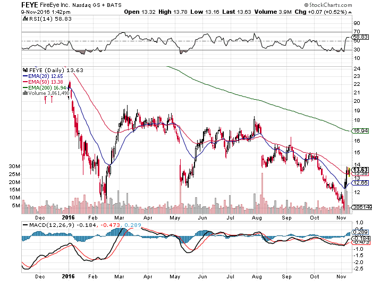Click the MACD -0.184 value tag

pos(360,239)
